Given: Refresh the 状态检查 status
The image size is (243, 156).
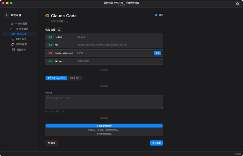Looking at the screenshot, I should pyautogui.click(x=59, y=30).
